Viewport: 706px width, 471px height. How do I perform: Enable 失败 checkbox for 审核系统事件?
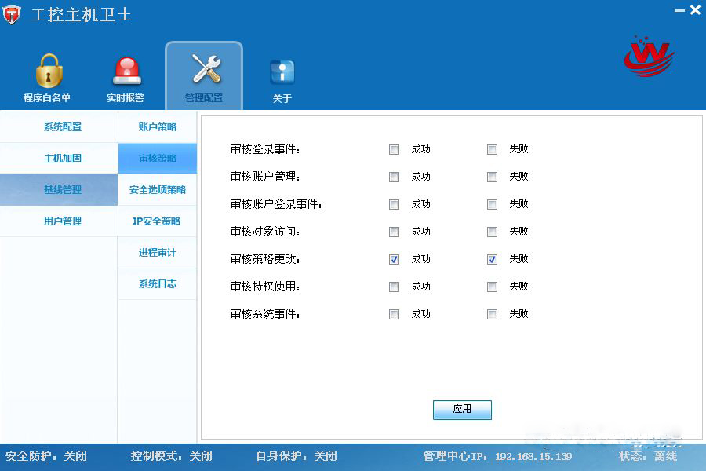click(x=493, y=315)
